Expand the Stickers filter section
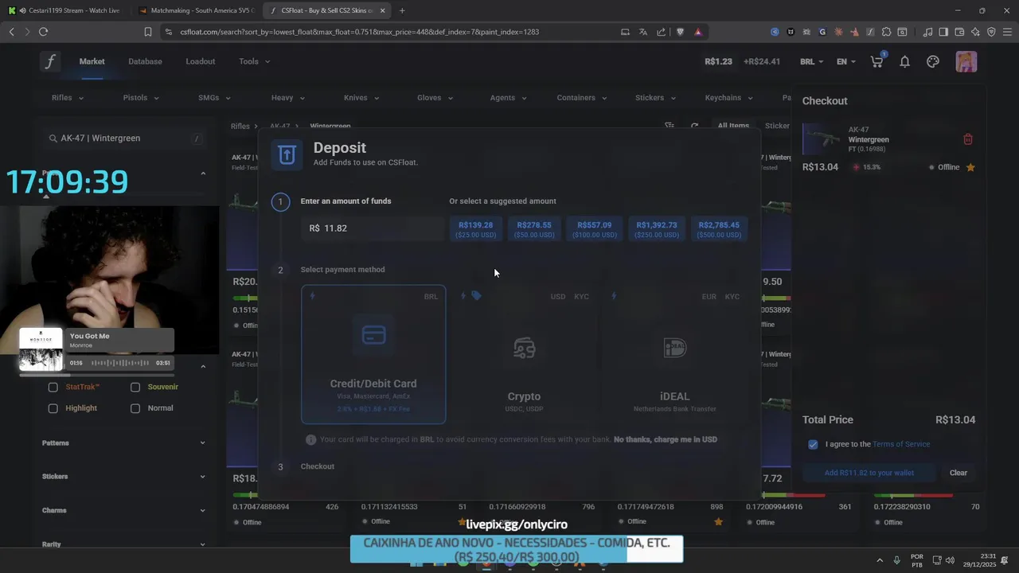Screen dimensions: 1019x573 tap(123, 477)
